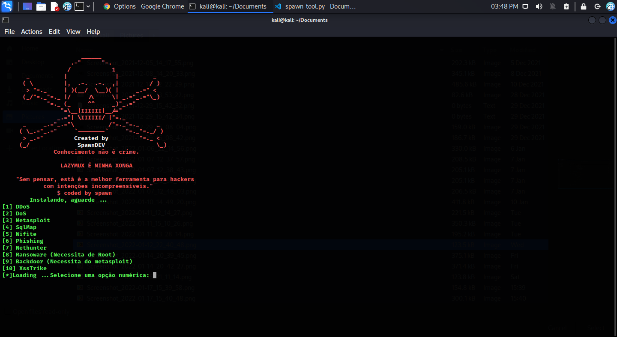Image resolution: width=617 pixels, height=337 pixels.
Task: Open the View menu
Action: 73,31
